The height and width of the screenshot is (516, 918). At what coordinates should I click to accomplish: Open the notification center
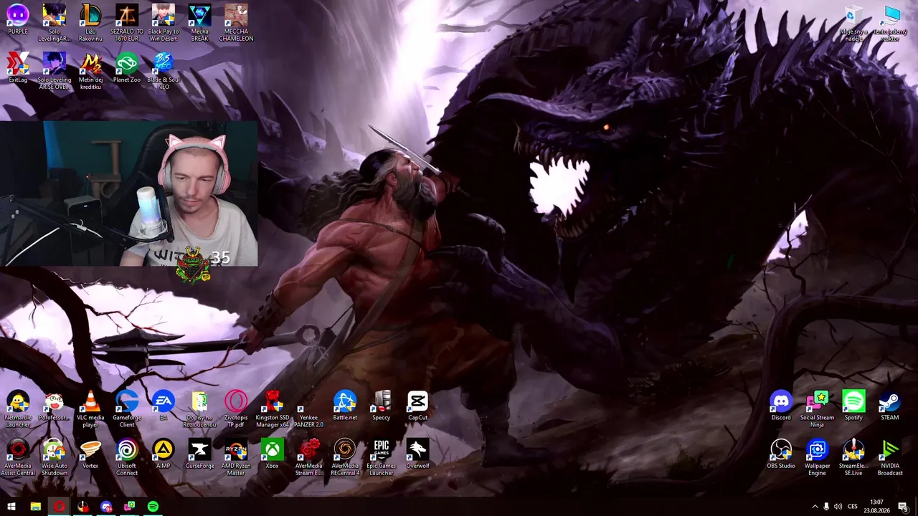point(903,507)
